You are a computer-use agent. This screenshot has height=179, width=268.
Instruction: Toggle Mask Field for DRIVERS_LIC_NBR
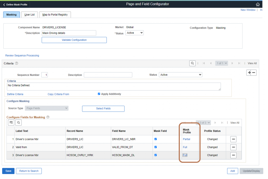(x=155, y=139)
